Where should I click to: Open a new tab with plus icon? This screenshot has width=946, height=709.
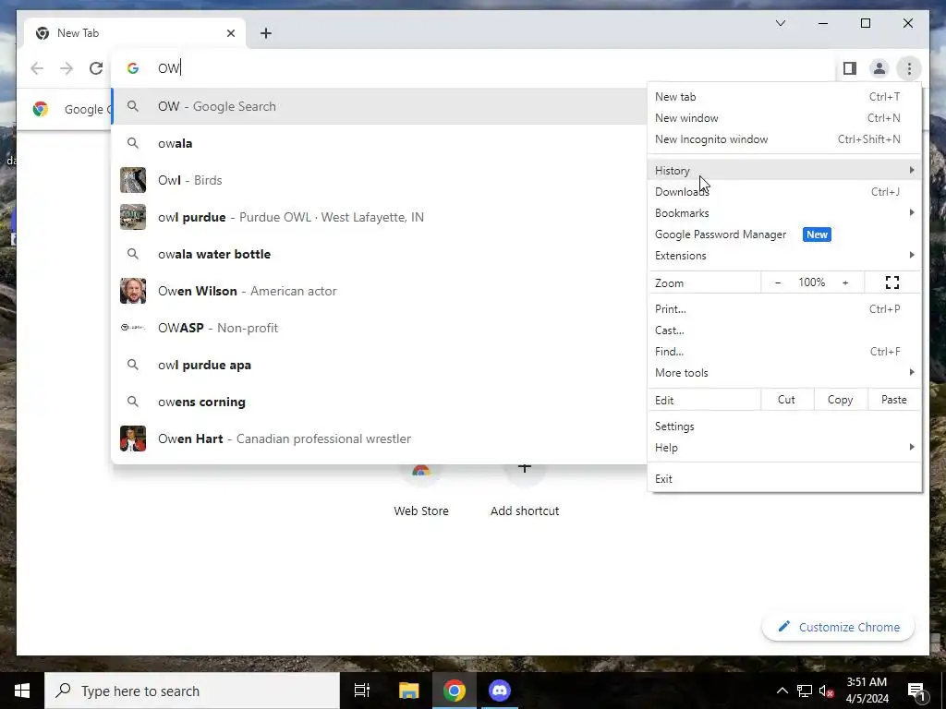[266, 33]
